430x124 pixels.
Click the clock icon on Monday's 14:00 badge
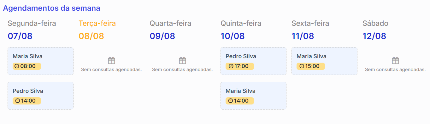click(x=17, y=101)
